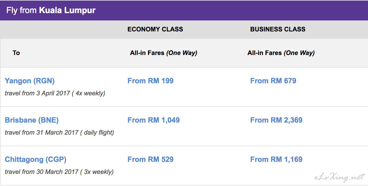The width and height of the screenshot is (368, 186).
Task: Click the 'To' destination column header
Action: click(x=16, y=53)
